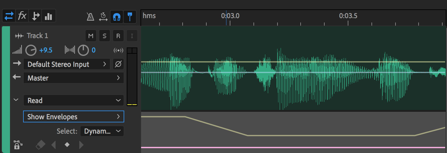447x153 pixels.
Task: Click the input right-arrow icon
Action: point(17,64)
